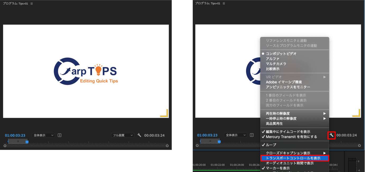Click duration 00:00:03:24 in left monitor
Viewport: 365px width, 172px height.
point(154,135)
